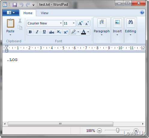Click the scroll right arrow

point(143,124)
